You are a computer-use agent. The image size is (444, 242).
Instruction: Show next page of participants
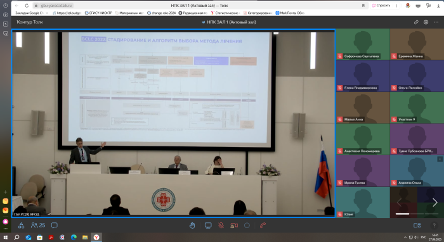435,202
